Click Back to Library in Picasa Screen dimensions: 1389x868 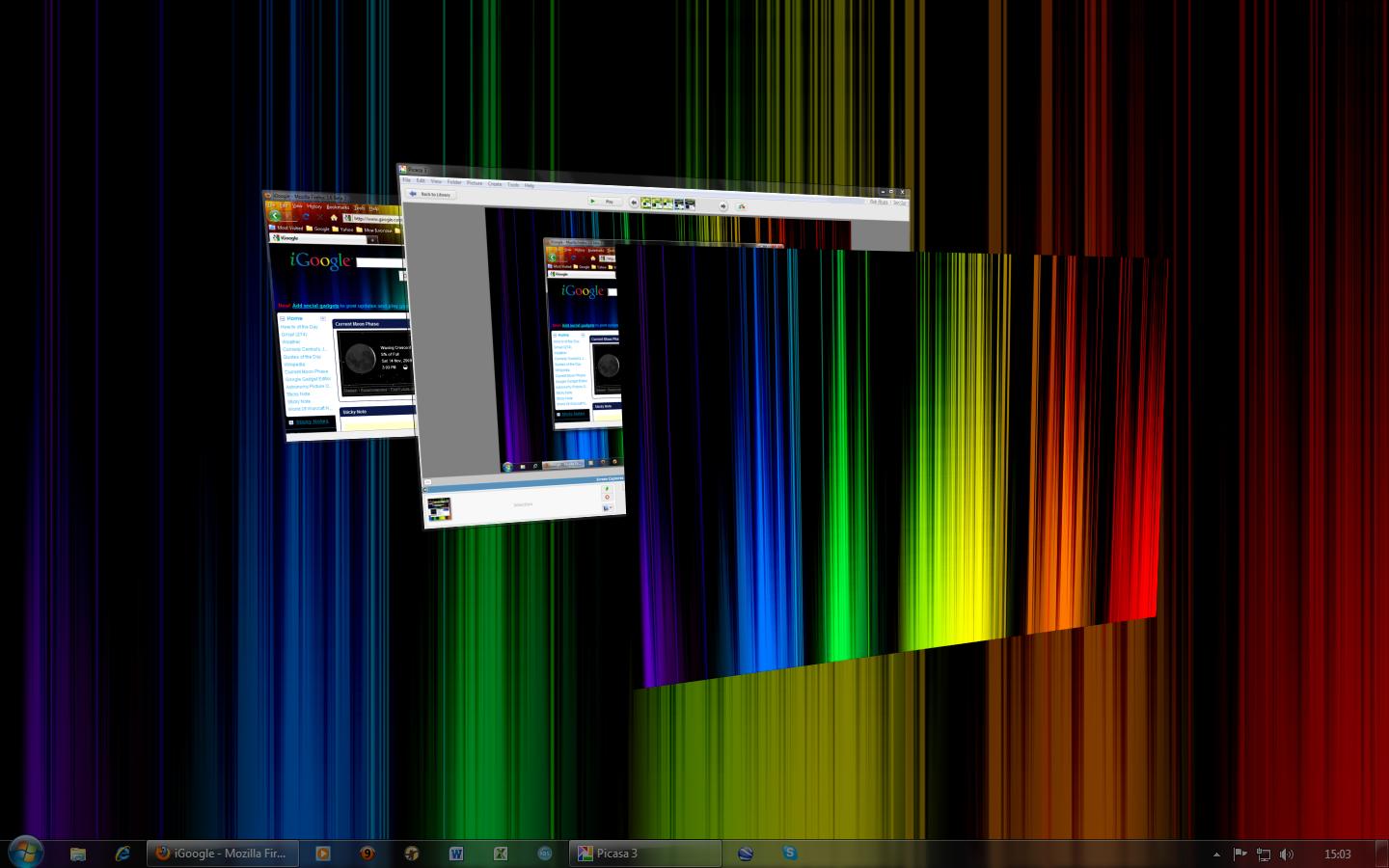click(431, 194)
